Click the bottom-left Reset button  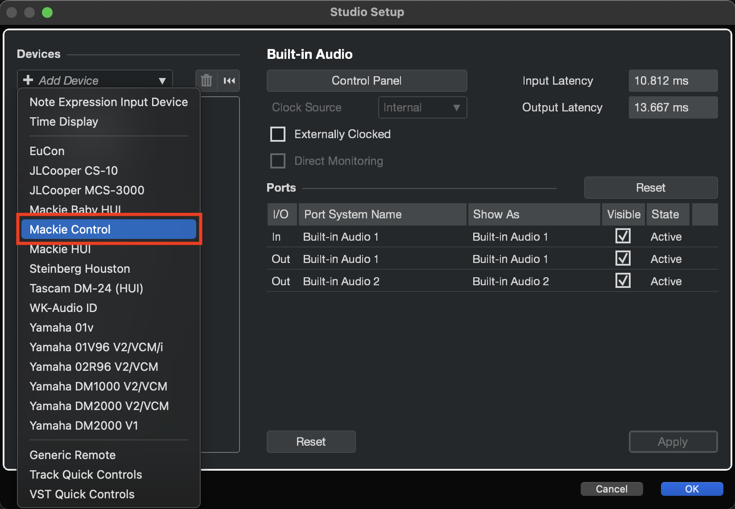311,442
